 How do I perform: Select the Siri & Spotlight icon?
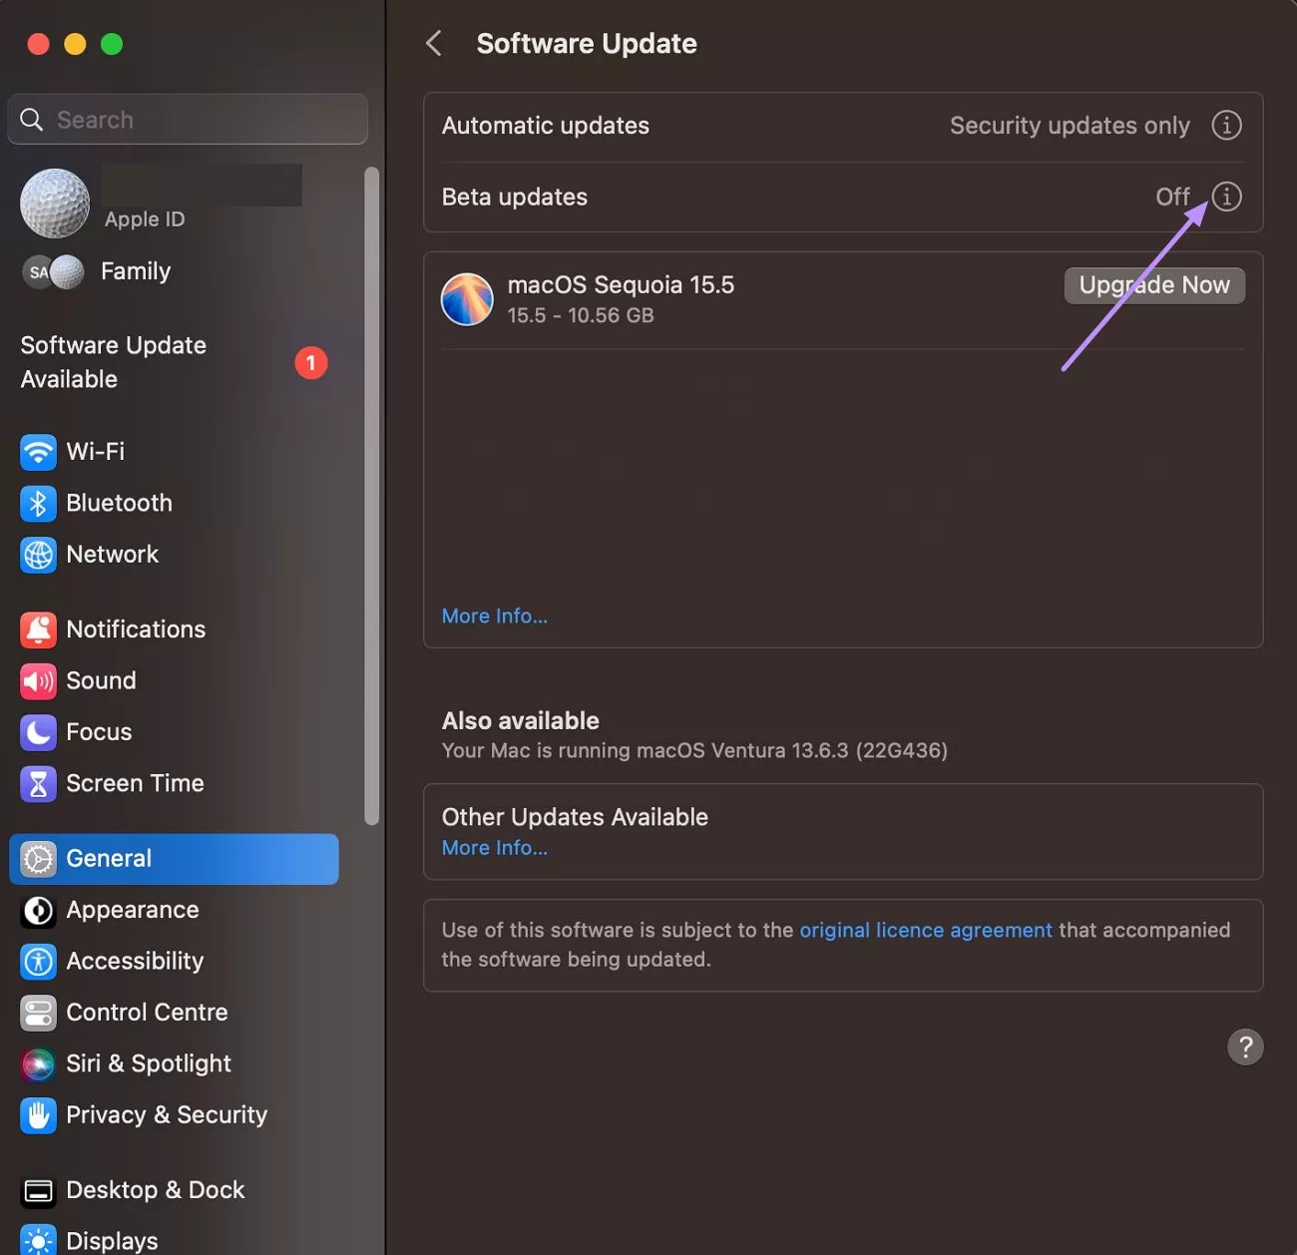pos(38,1064)
